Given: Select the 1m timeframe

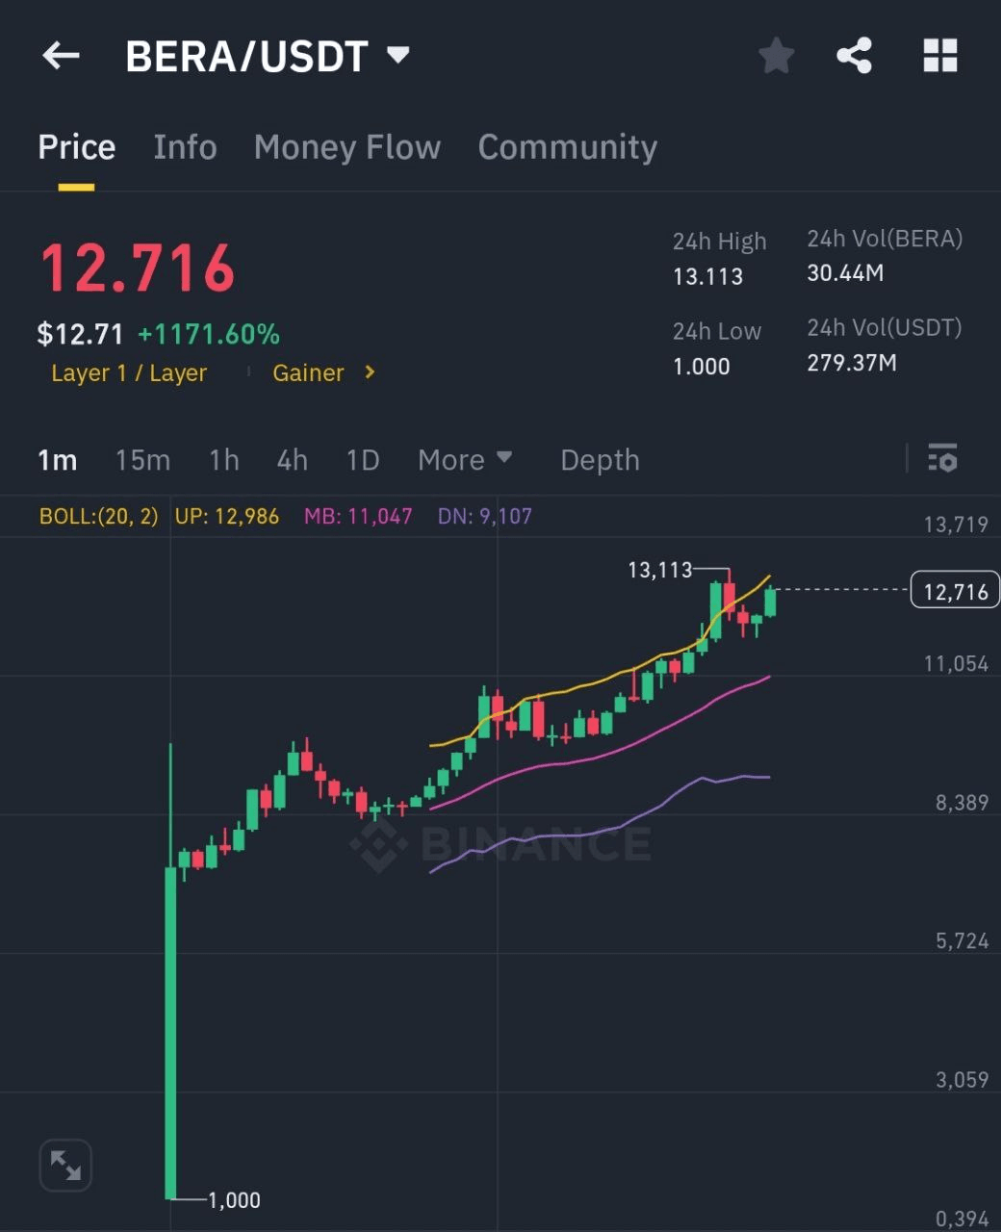Looking at the screenshot, I should pos(57,460).
